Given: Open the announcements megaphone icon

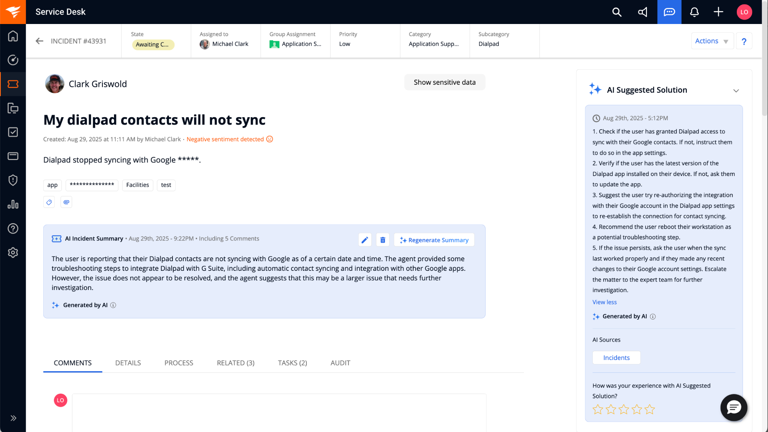Looking at the screenshot, I should pyautogui.click(x=642, y=12).
